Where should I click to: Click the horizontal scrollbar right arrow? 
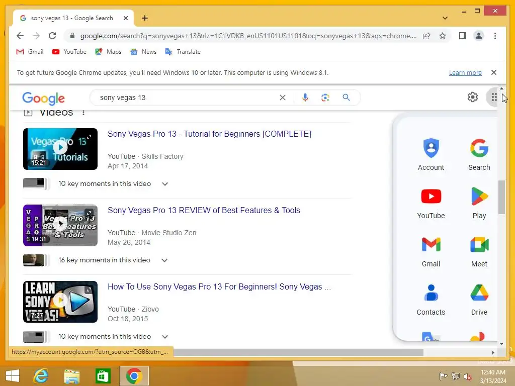[x=493, y=352]
